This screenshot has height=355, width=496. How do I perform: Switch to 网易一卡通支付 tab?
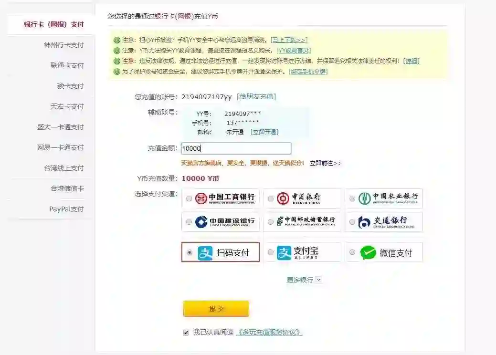[61, 147]
